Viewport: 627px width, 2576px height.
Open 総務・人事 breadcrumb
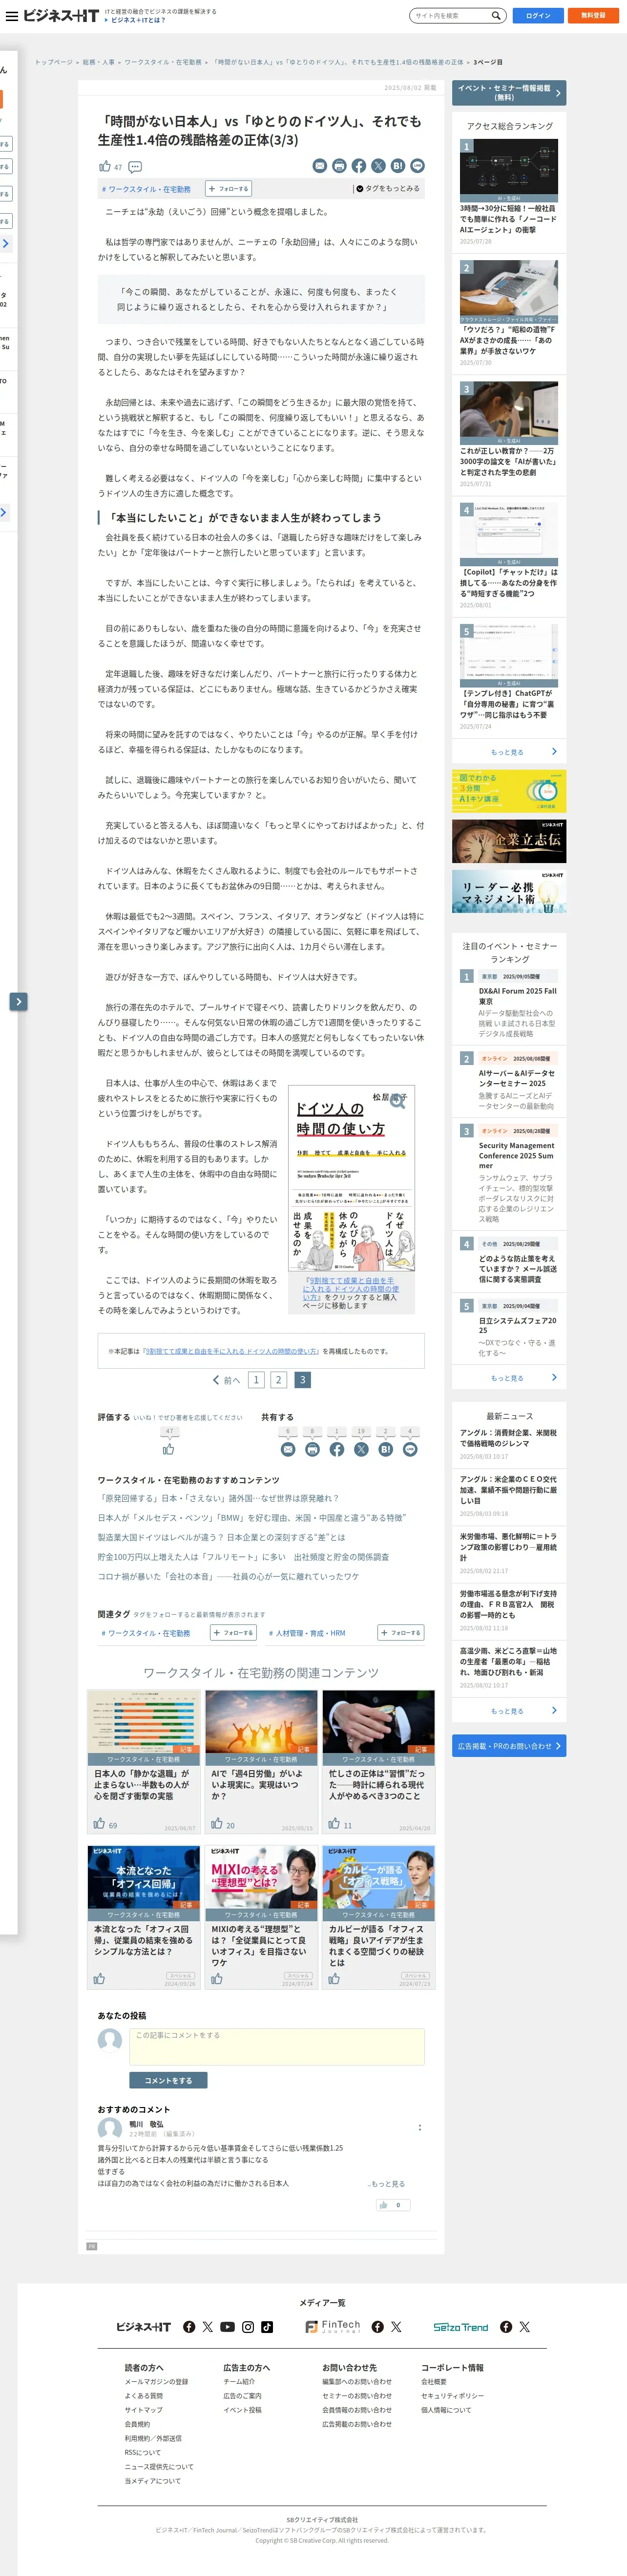(98, 62)
